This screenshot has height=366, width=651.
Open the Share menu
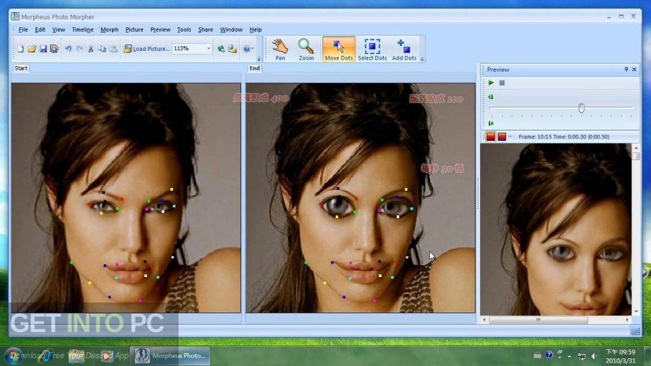(205, 29)
